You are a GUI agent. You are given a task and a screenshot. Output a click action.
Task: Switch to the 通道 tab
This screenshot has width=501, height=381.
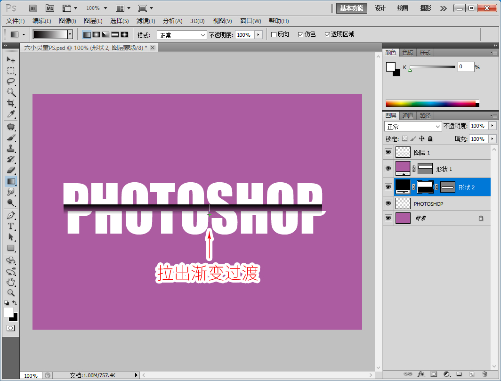(408, 115)
